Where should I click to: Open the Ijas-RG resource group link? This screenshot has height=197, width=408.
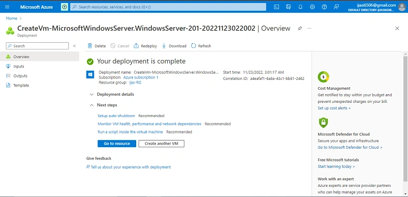135,82
